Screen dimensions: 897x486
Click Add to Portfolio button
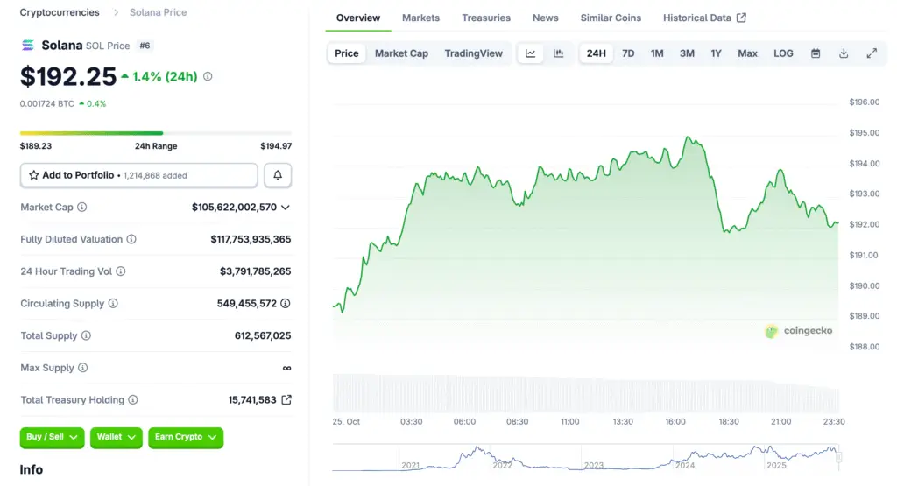tap(138, 175)
